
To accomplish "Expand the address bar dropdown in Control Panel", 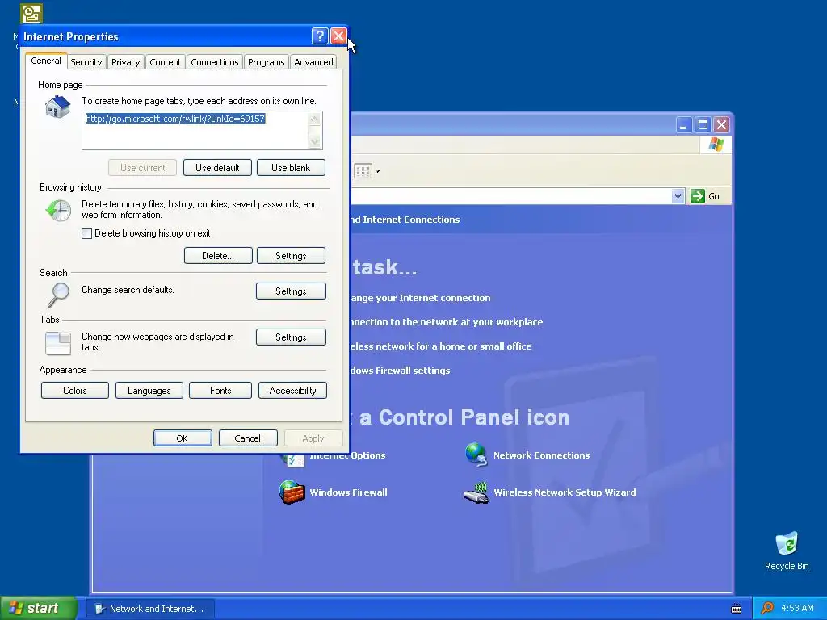I will 678,196.
